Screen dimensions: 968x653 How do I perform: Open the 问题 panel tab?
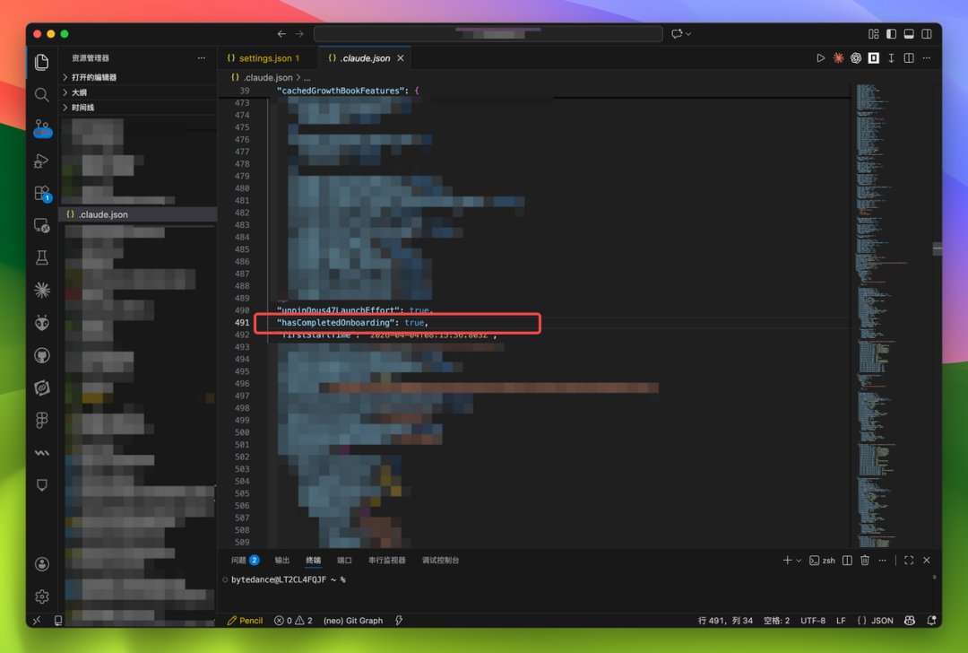(x=245, y=561)
